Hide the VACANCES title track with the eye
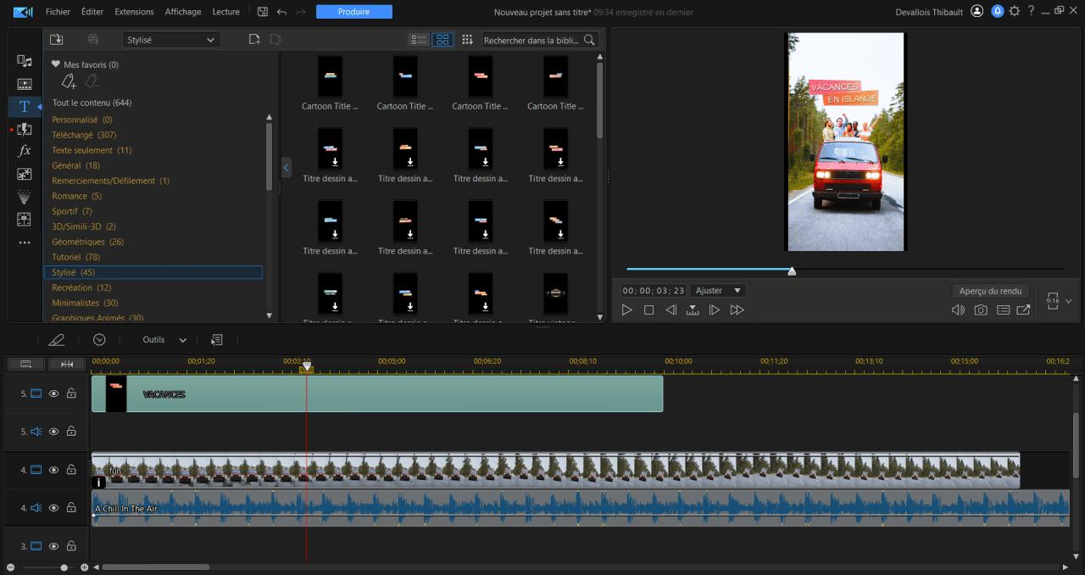This screenshot has height=575, width=1085. 53,394
